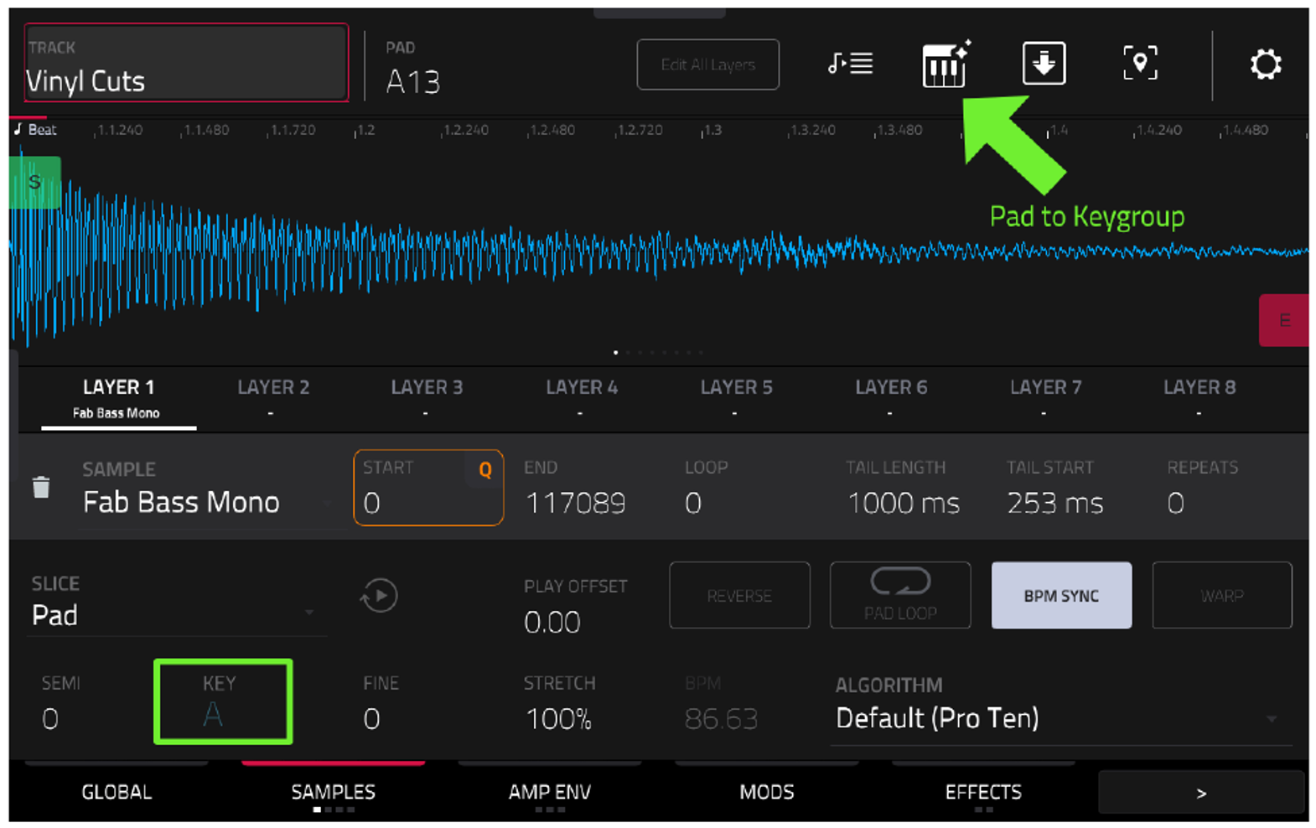Switch to the Global tab
The height and width of the screenshot is (828, 1316).
point(117,792)
